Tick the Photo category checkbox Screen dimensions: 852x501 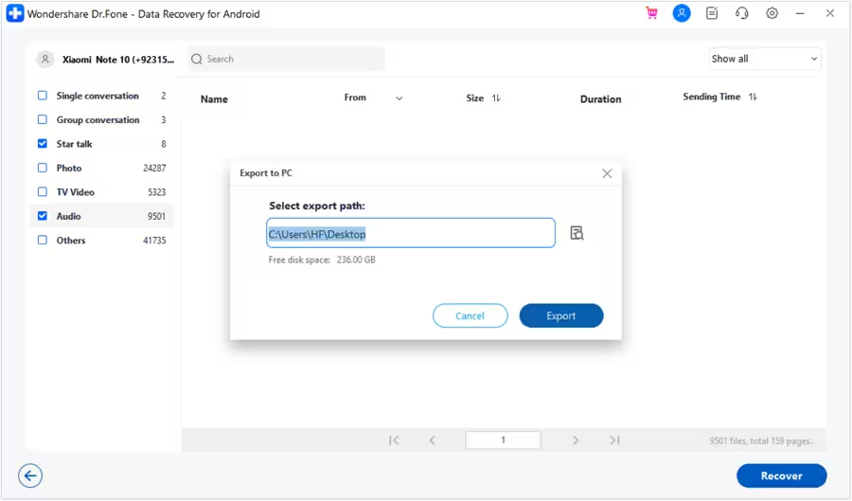click(42, 168)
